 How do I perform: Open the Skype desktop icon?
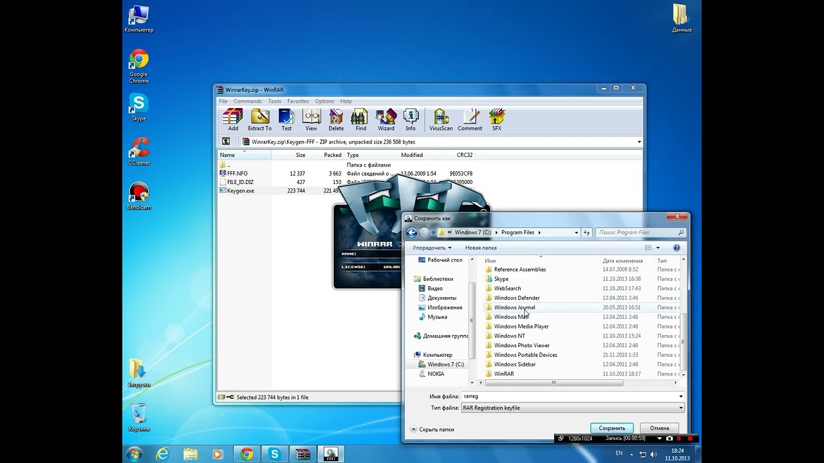[x=138, y=107]
